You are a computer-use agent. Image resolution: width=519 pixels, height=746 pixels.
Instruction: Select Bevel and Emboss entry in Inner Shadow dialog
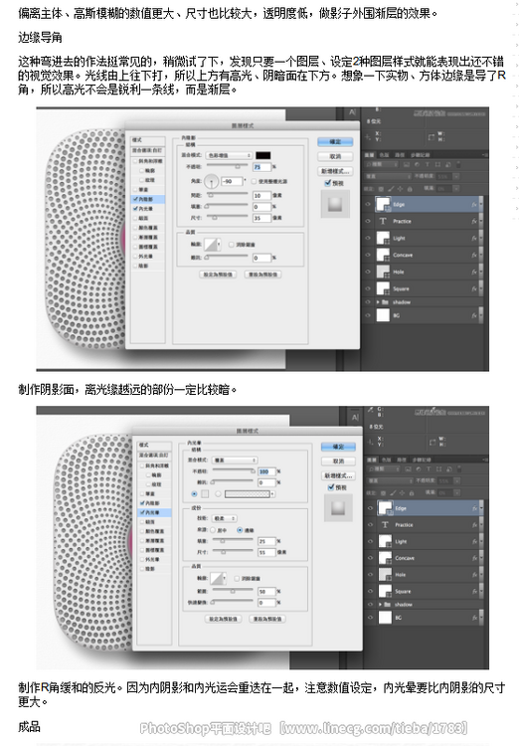148,161
